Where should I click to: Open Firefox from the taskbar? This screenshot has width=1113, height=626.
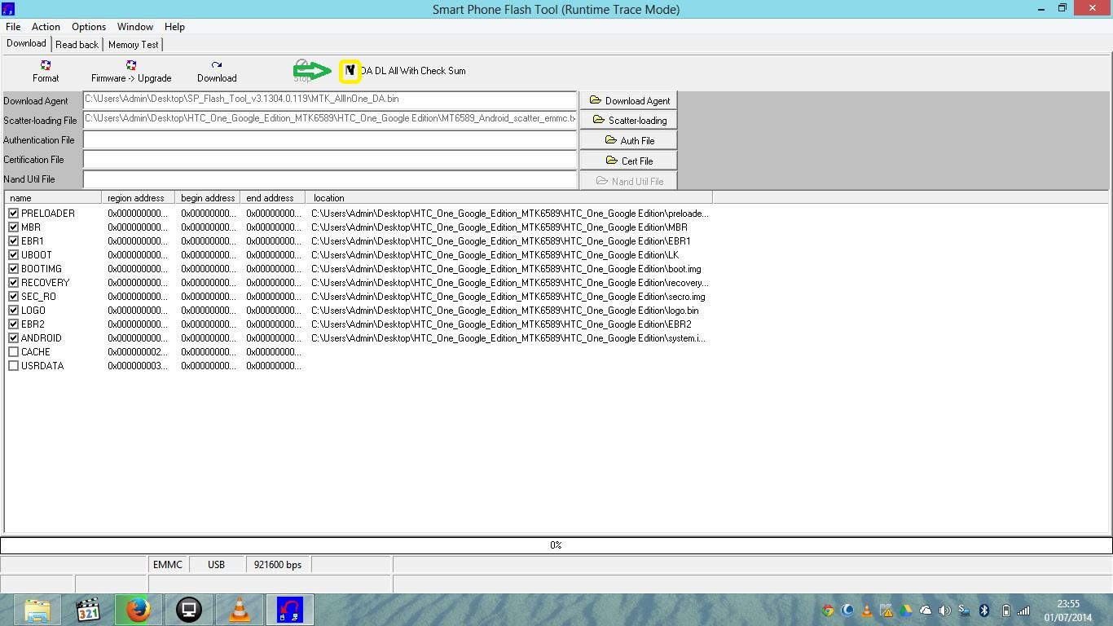138,609
